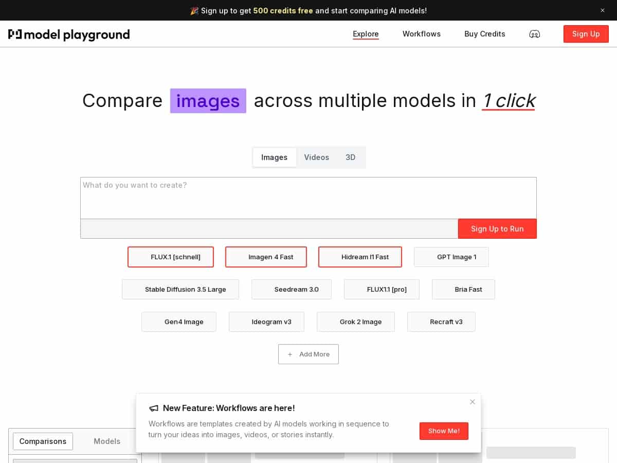The height and width of the screenshot is (463, 617).
Task: Switch to the Videos tab
Action: coord(317,157)
